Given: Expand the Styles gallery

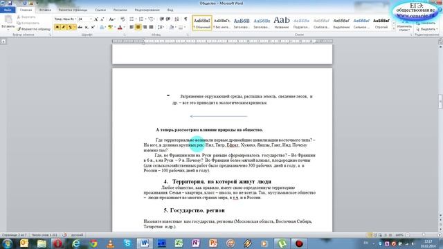Looking at the screenshot, I should (x=394, y=29).
